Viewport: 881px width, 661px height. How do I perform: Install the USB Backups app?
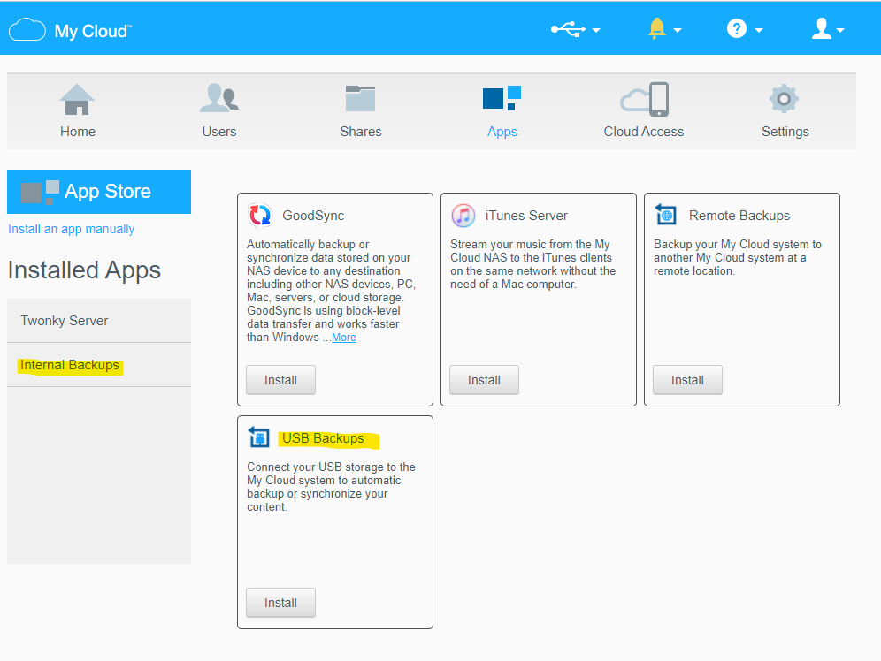[x=280, y=603]
